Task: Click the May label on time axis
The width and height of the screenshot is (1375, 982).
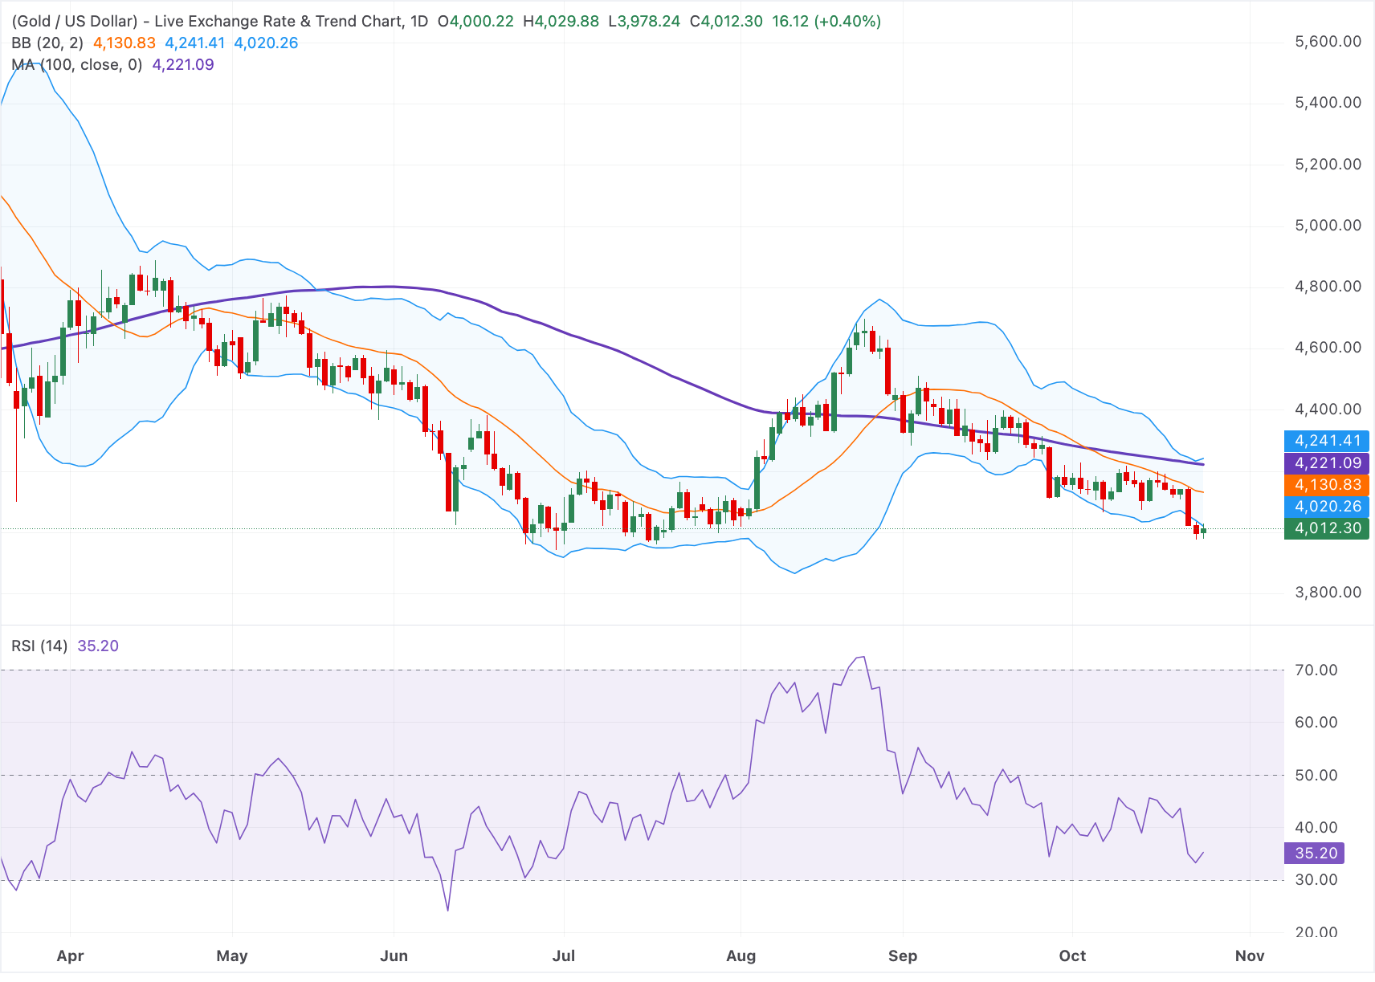Action: coord(232,956)
